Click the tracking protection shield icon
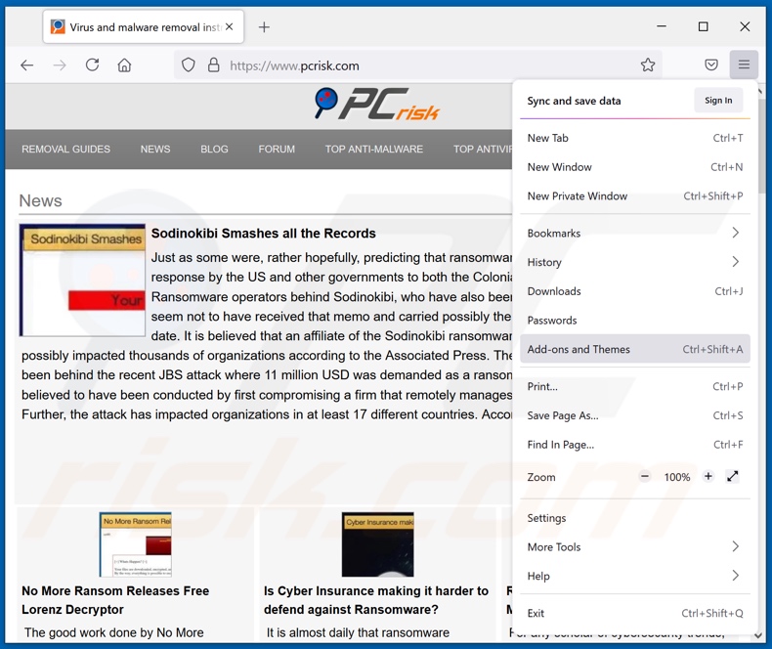 click(x=189, y=65)
